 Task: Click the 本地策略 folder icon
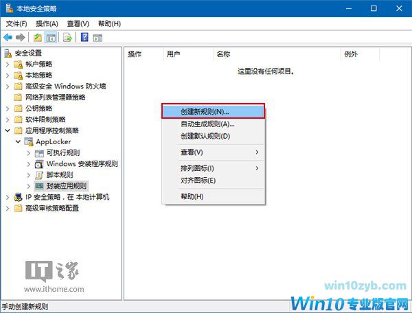(18, 76)
